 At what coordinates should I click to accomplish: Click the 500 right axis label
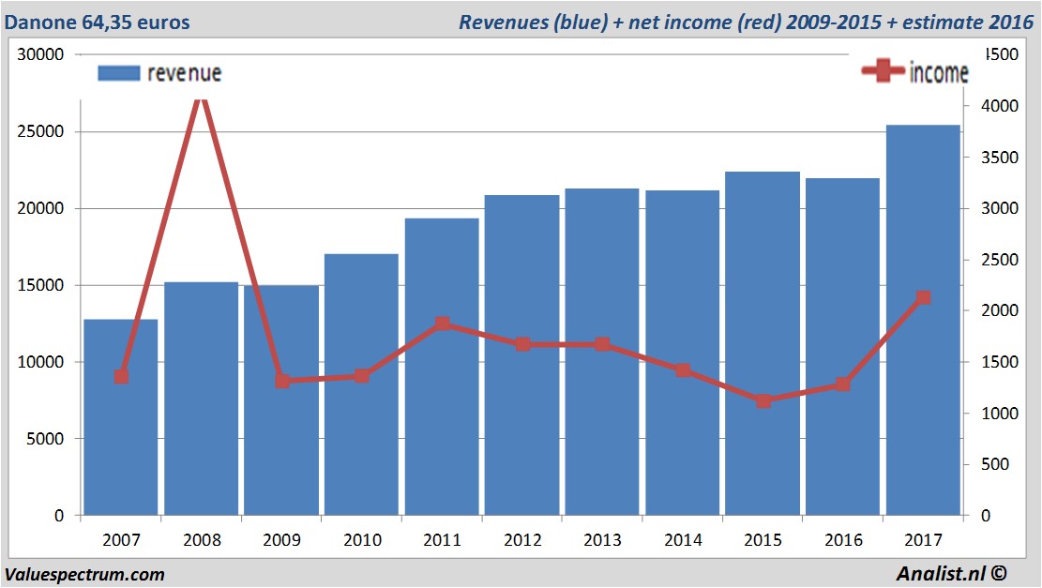(995, 464)
